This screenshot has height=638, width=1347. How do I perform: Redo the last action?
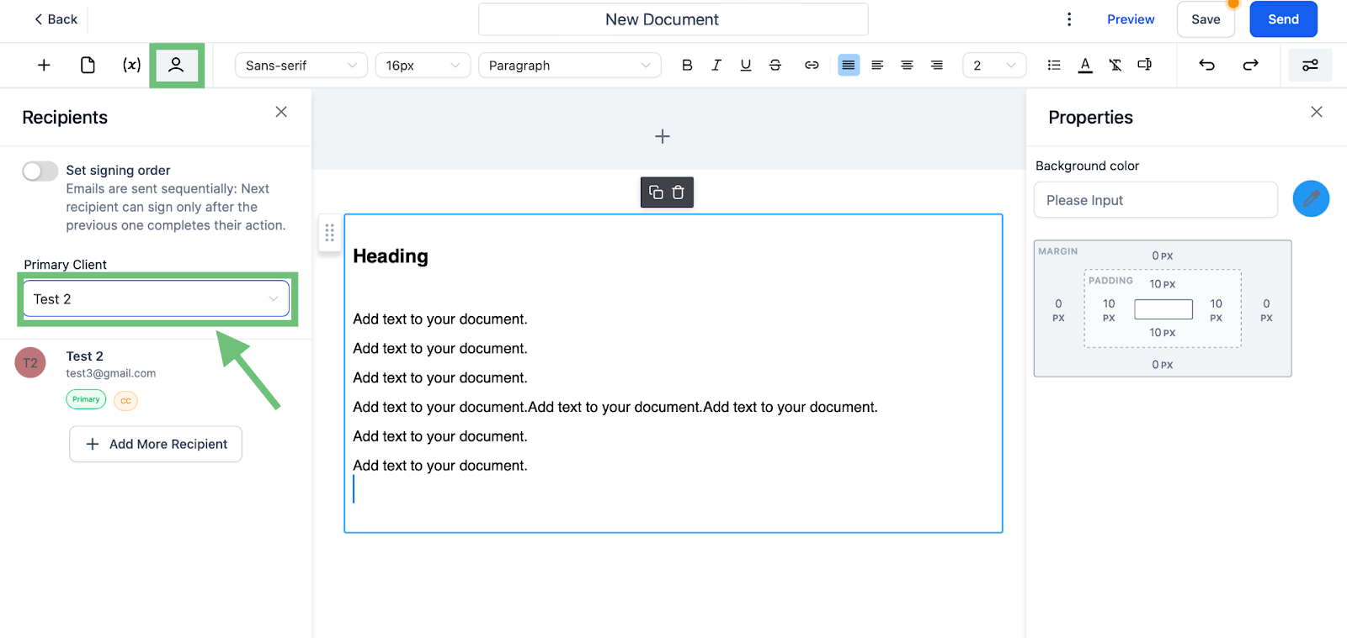[x=1251, y=65]
